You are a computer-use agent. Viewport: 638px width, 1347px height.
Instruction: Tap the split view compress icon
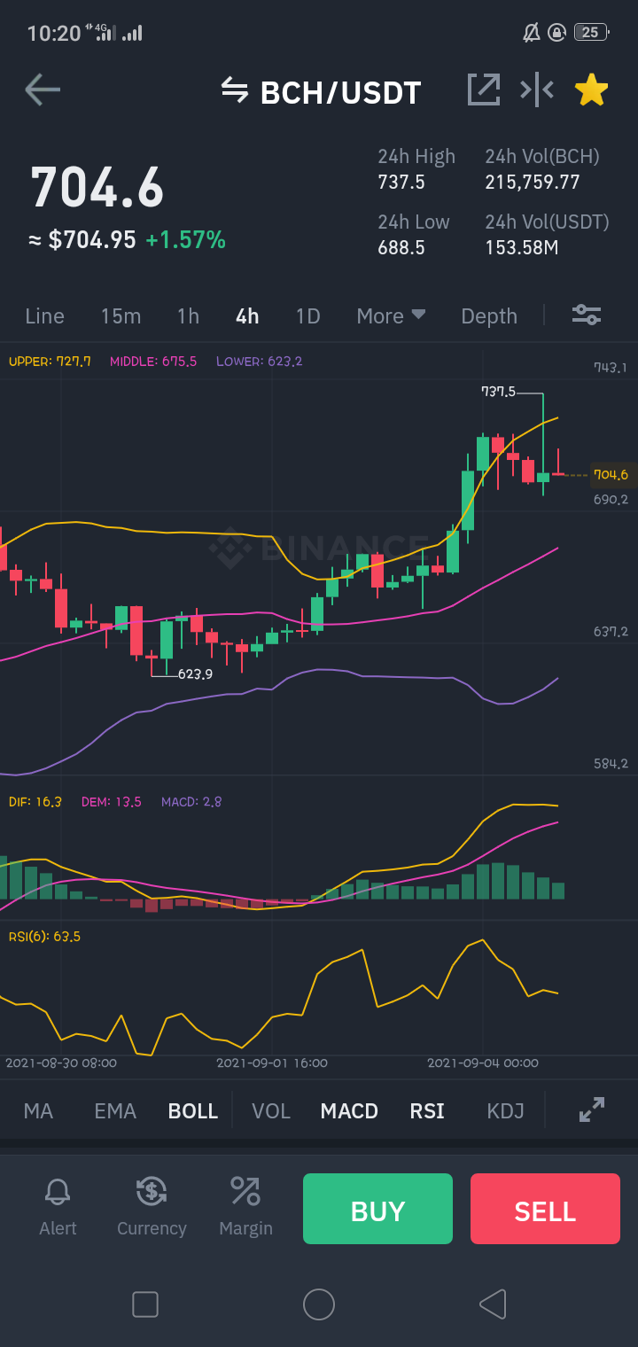[537, 90]
